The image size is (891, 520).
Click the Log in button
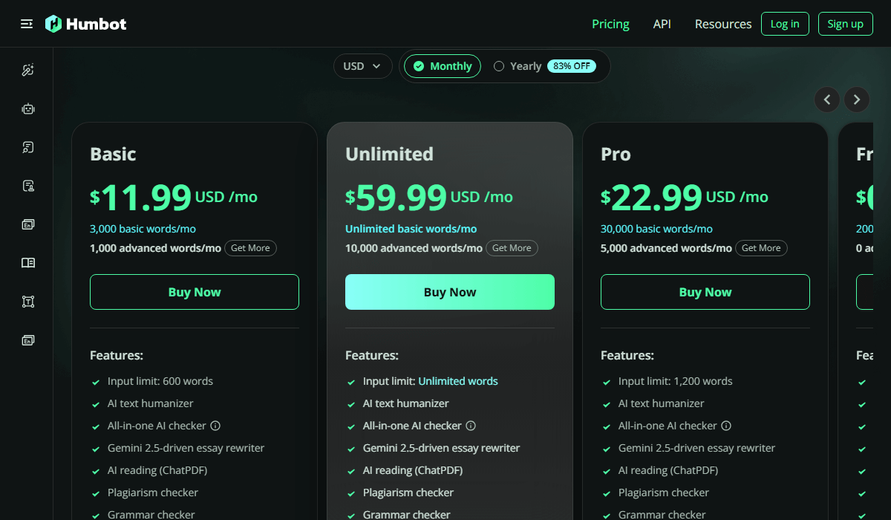pyautogui.click(x=785, y=24)
